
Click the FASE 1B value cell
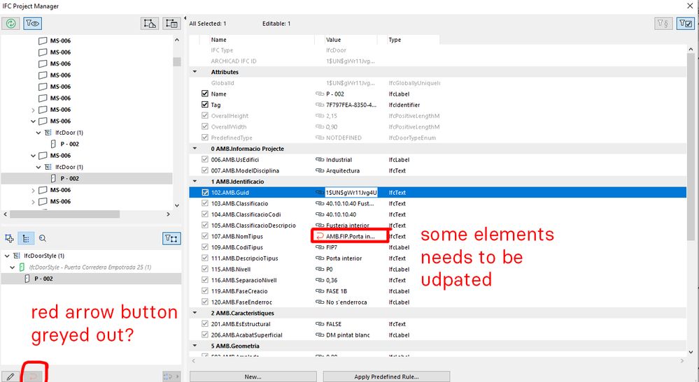337,291
